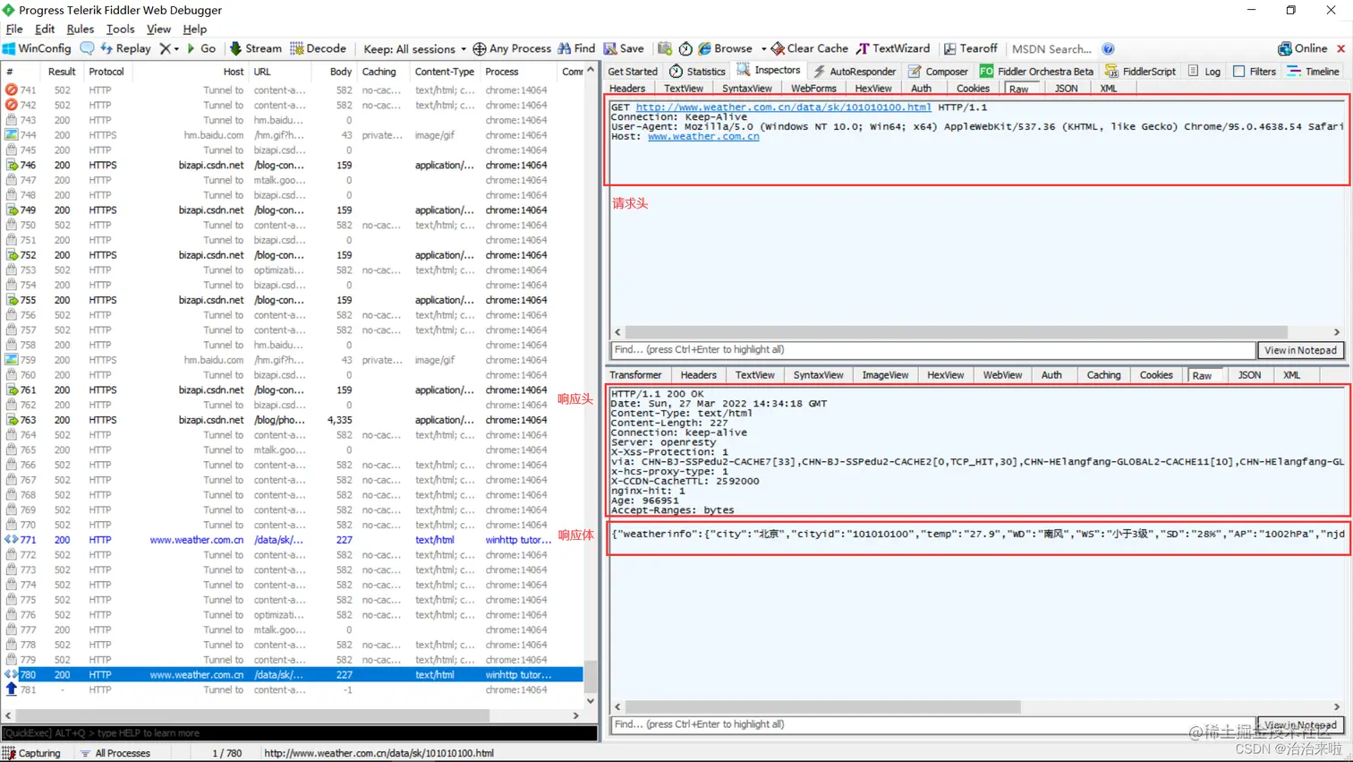Open the Timeline tab

click(x=1313, y=71)
